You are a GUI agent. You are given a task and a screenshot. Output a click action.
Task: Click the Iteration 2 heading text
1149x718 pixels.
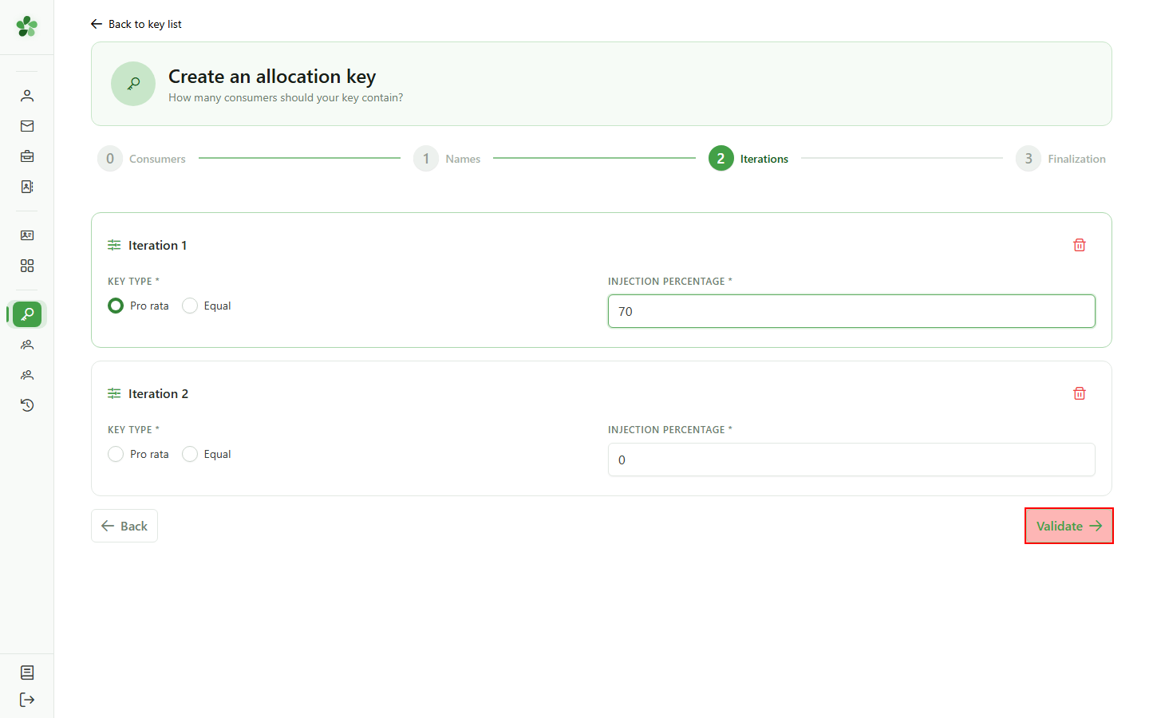point(159,393)
